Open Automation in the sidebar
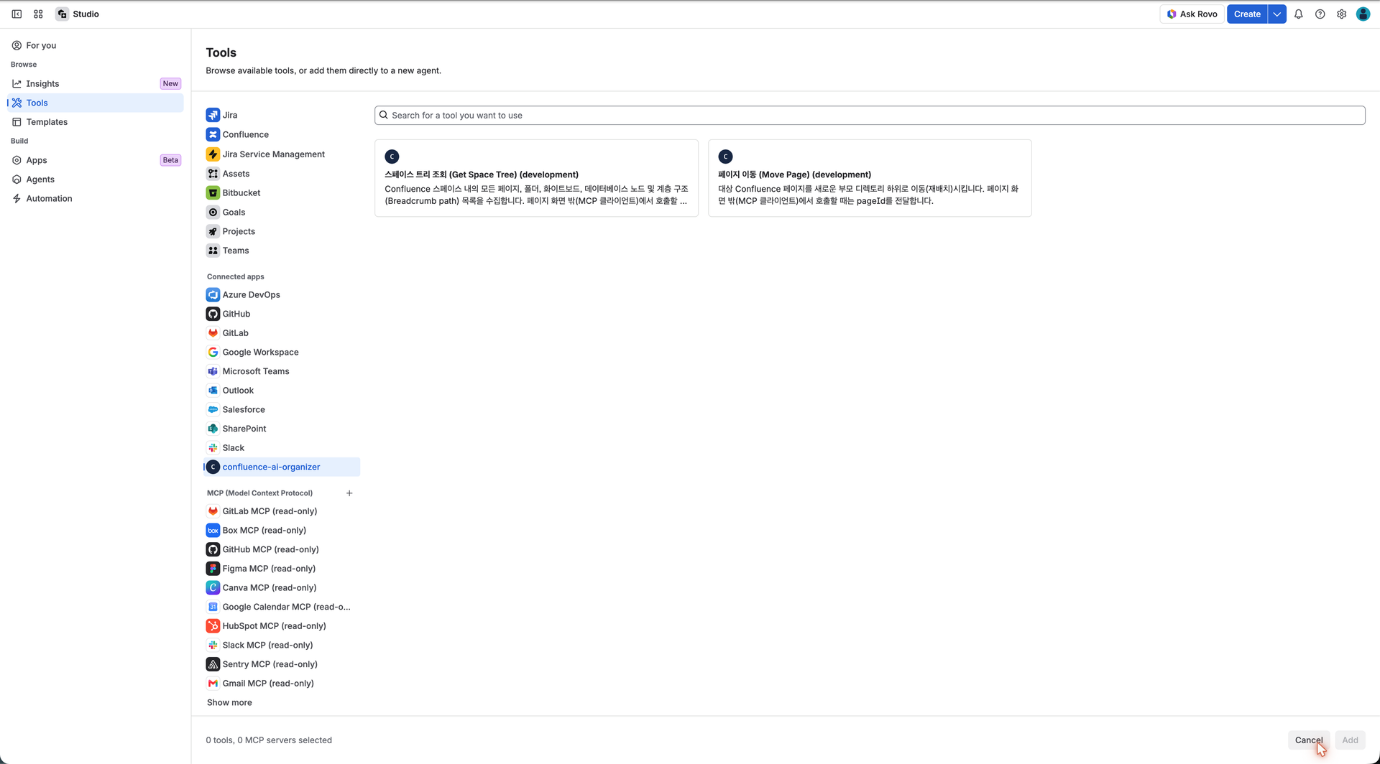The height and width of the screenshot is (764, 1380). click(x=95, y=199)
